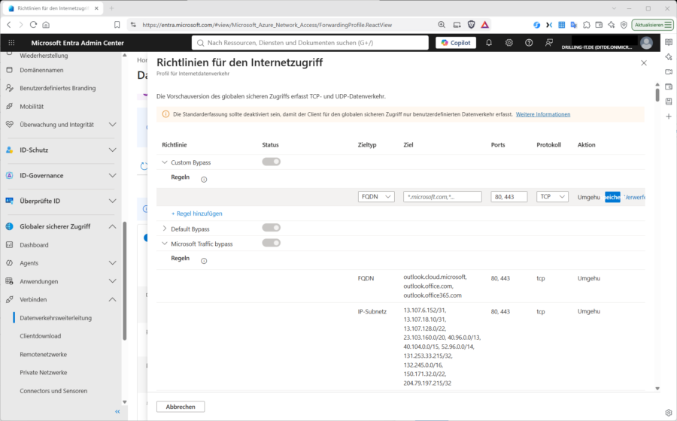The width and height of the screenshot is (677, 421).
Task: Click the browser address bar URL
Action: click(267, 25)
